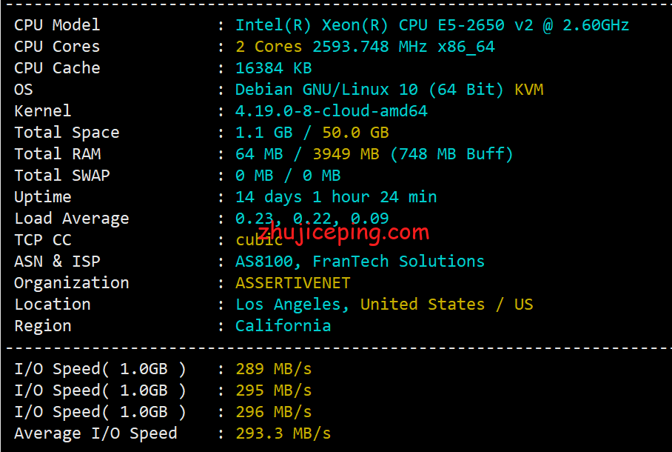This screenshot has height=452, width=672.
Task: Click the CPU Model label
Action: tap(57, 25)
